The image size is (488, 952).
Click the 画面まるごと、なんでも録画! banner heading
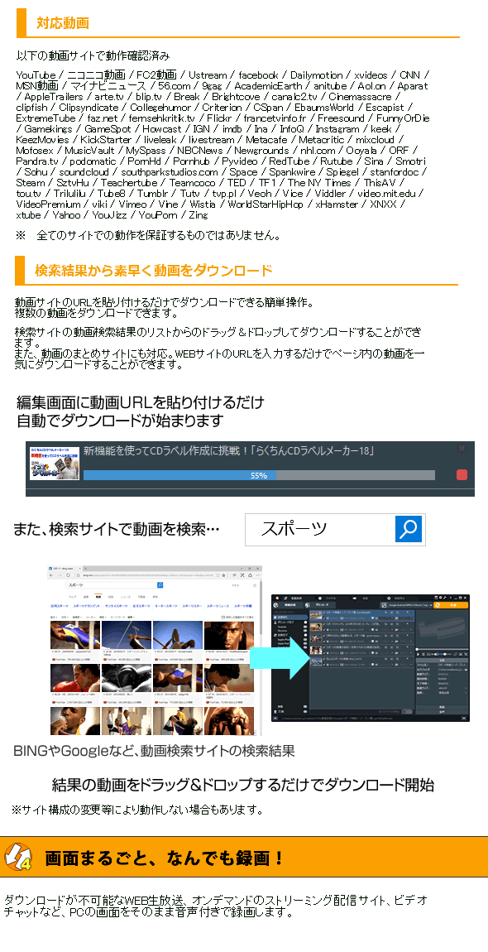[164, 858]
